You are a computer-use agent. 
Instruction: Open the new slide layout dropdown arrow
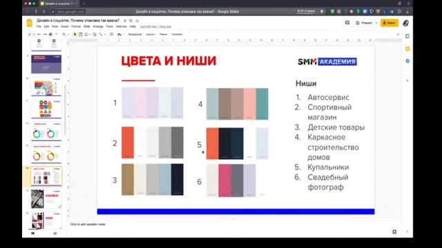[x=34, y=34]
